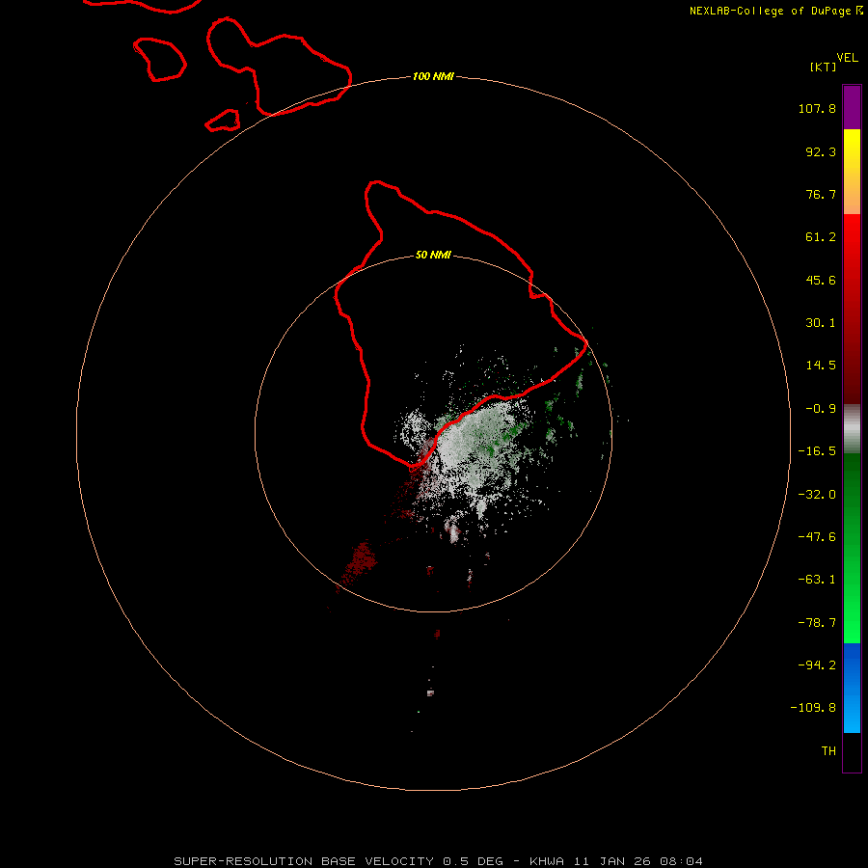Click the 50 NMI range ring label
The image size is (868, 868).
[x=433, y=256]
